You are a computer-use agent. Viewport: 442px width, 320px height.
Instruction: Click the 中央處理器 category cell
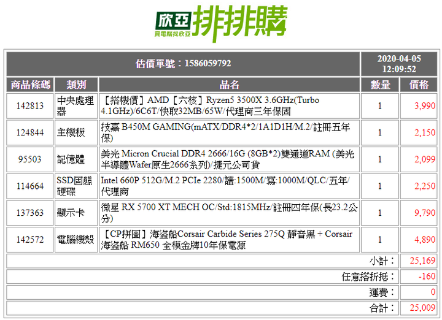[76, 106]
